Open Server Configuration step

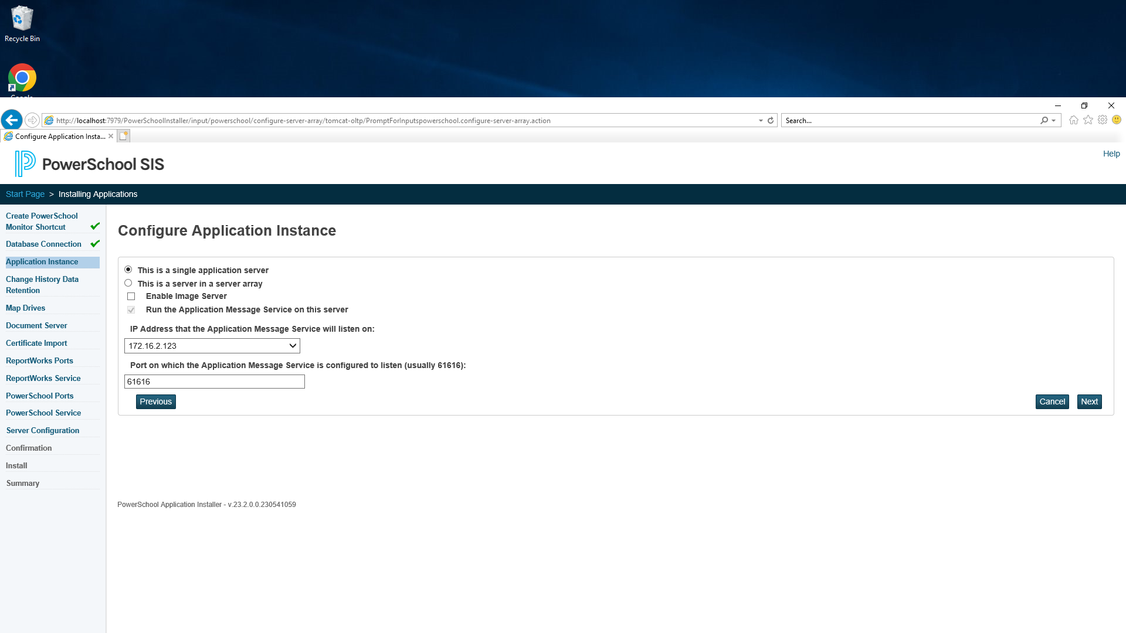(43, 430)
